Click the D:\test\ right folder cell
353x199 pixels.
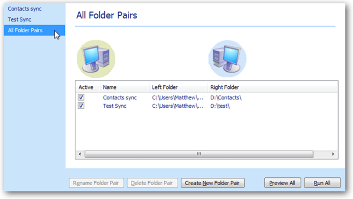click(220, 106)
